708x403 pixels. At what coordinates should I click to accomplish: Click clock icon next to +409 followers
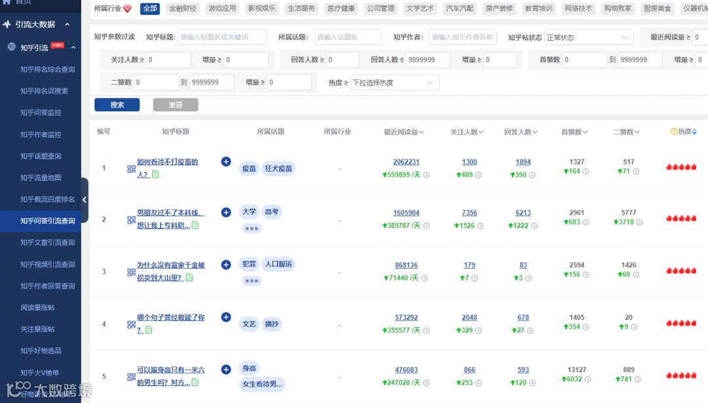[x=478, y=175]
